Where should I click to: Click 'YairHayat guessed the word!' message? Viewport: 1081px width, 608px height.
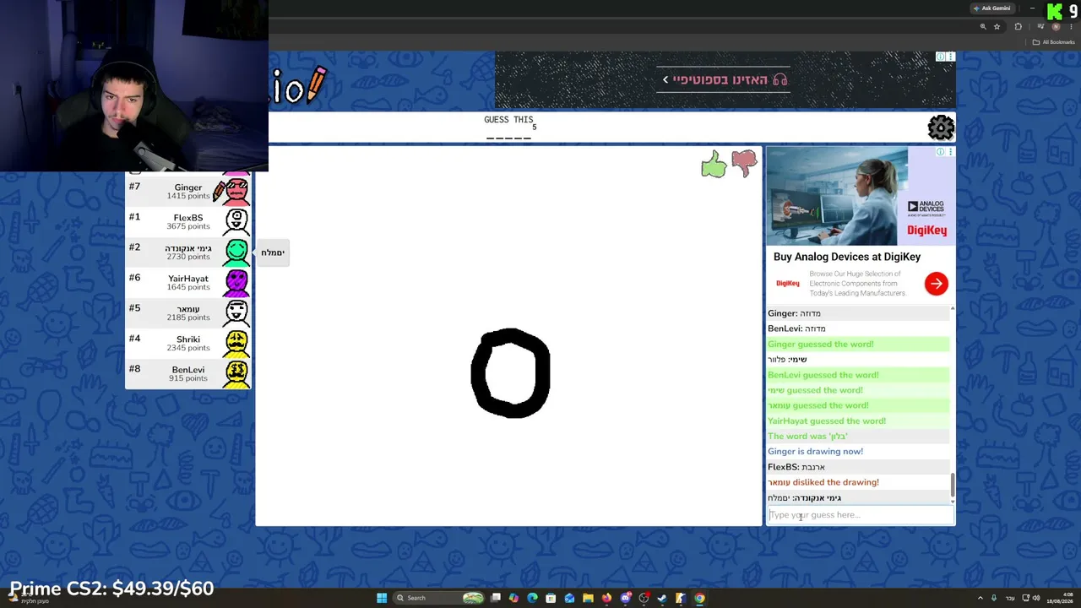[x=827, y=421]
